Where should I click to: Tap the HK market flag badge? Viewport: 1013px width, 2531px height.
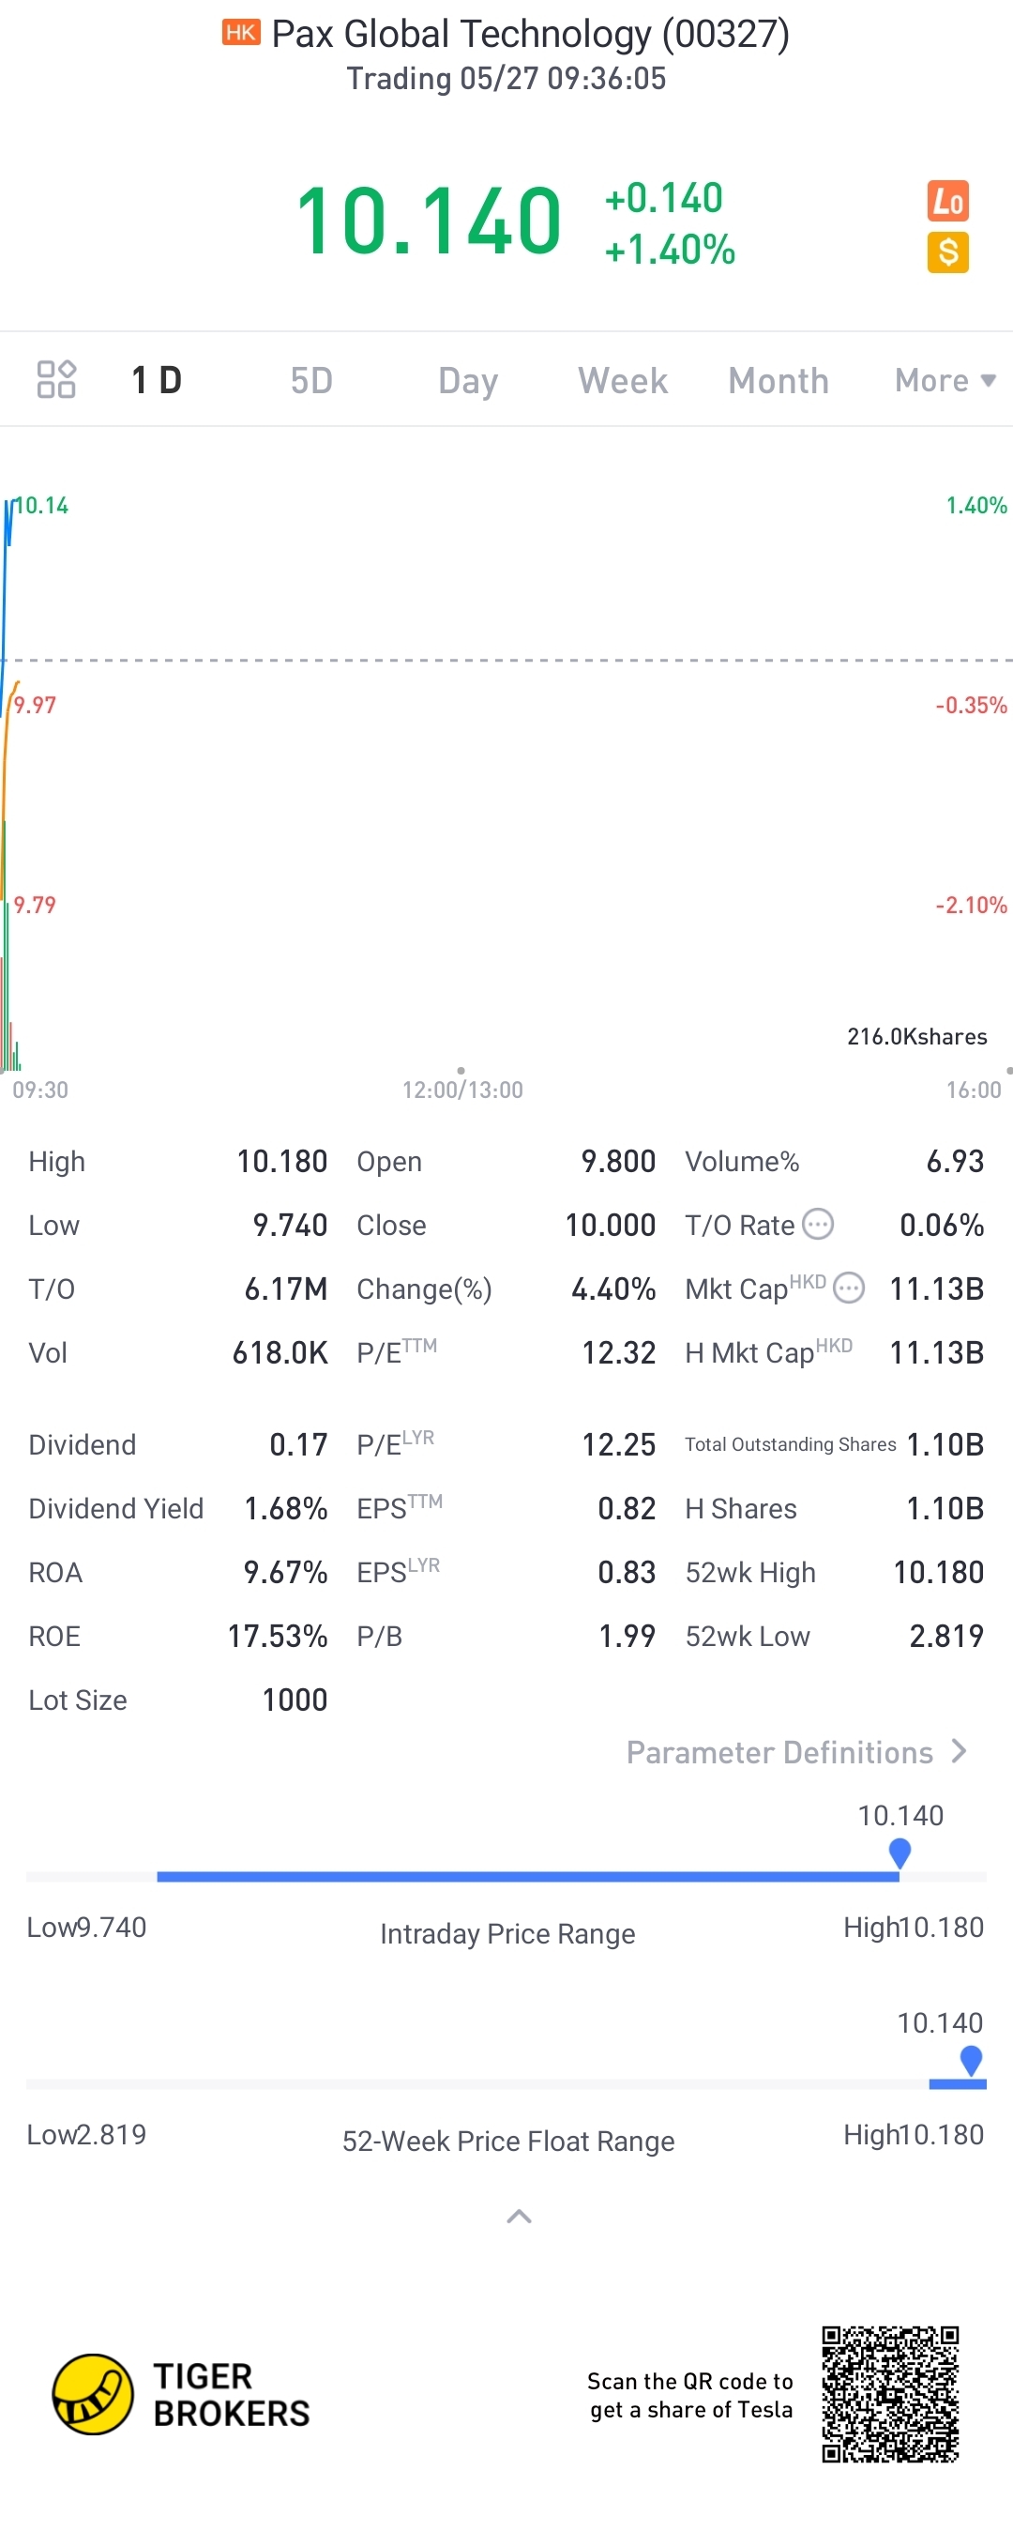240,34
